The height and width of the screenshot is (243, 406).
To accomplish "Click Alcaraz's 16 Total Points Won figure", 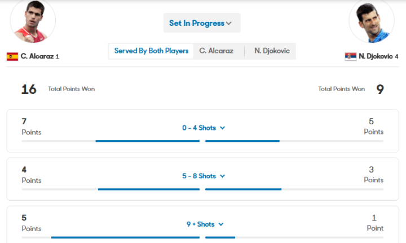I will pos(29,89).
